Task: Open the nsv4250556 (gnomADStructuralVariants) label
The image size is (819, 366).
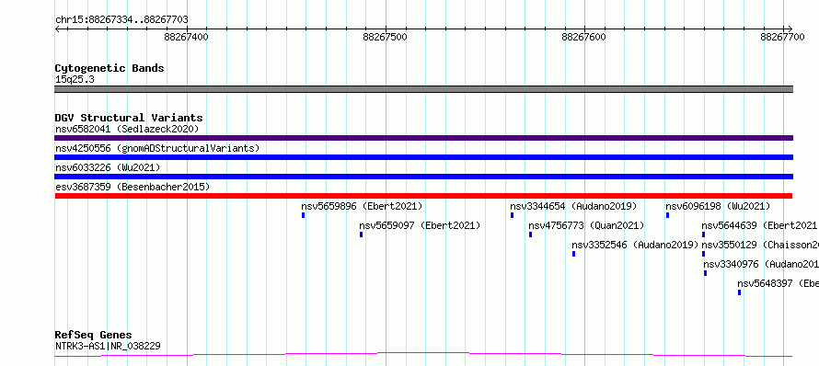Action: [x=157, y=148]
